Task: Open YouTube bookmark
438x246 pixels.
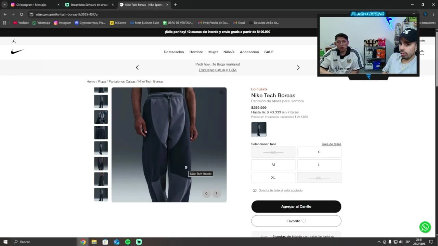Action: point(21,23)
